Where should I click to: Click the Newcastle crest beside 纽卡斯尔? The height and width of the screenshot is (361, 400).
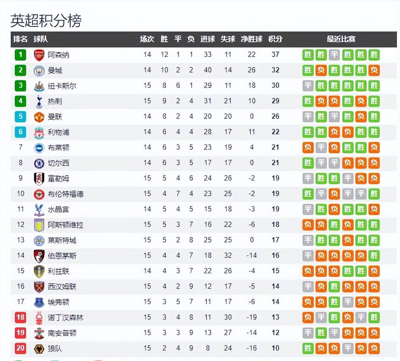pos(39,86)
